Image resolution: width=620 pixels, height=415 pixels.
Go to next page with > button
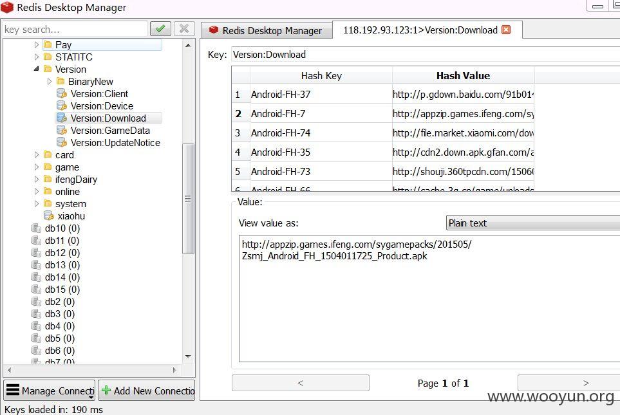point(569,383)
